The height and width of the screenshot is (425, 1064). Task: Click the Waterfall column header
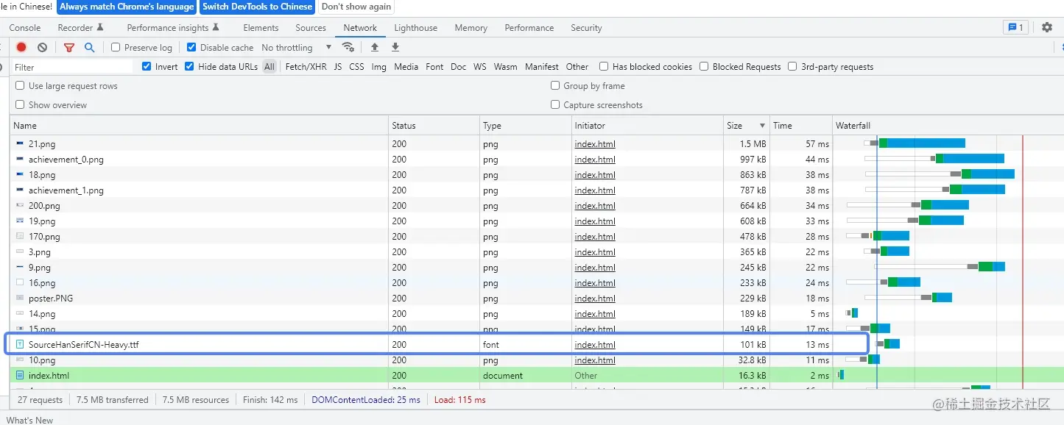(x=948, y=125)
